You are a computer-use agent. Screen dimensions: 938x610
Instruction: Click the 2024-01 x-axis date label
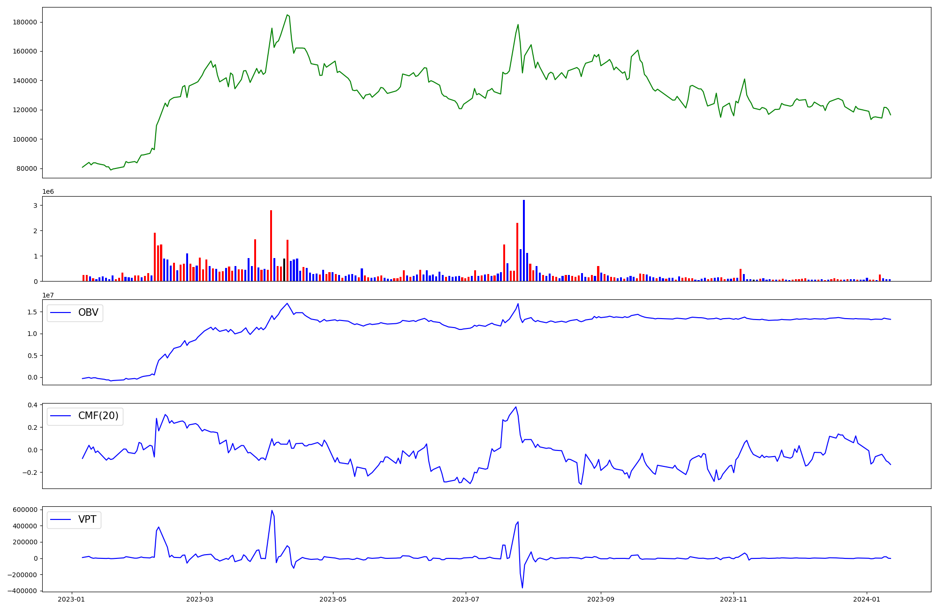pos(867,599)
